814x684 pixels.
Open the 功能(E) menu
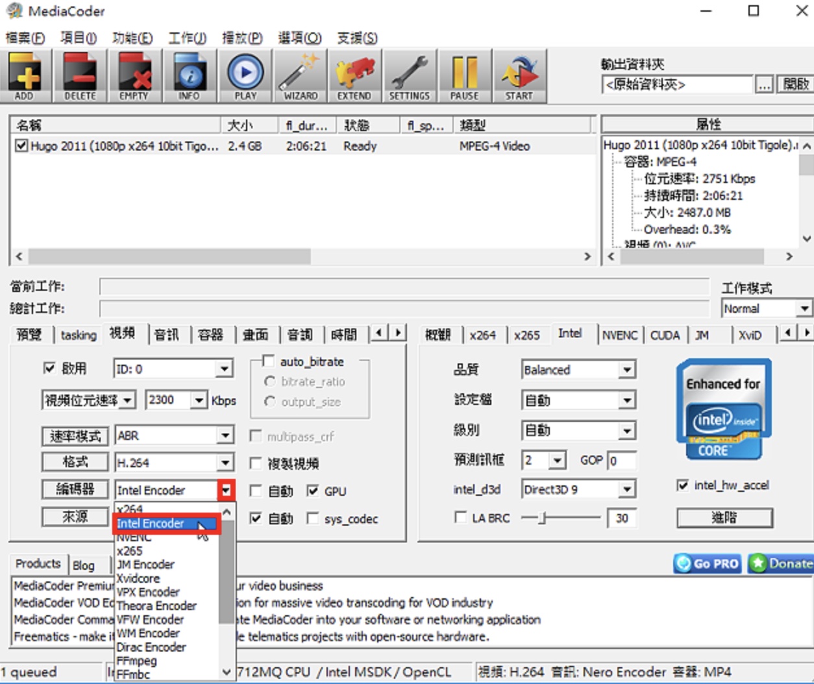click(x=132, y=38)
